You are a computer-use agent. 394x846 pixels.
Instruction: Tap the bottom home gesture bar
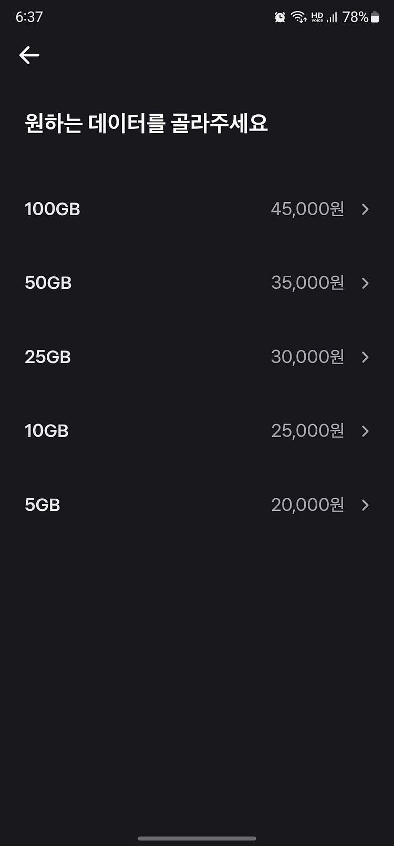point(197,838)
